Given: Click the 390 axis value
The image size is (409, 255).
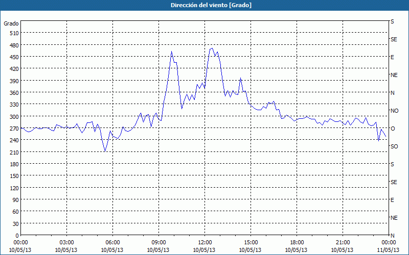Looking at the screenshot, I should [x=15, y=81].
